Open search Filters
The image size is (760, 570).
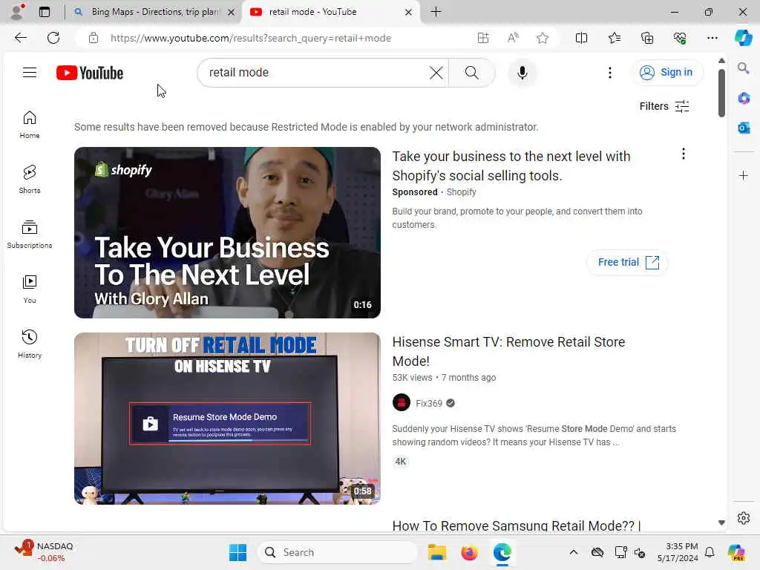(x=664, y=106)
